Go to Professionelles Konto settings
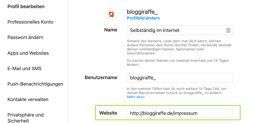This screenshot has height=123, width=273. click(30, 22)
